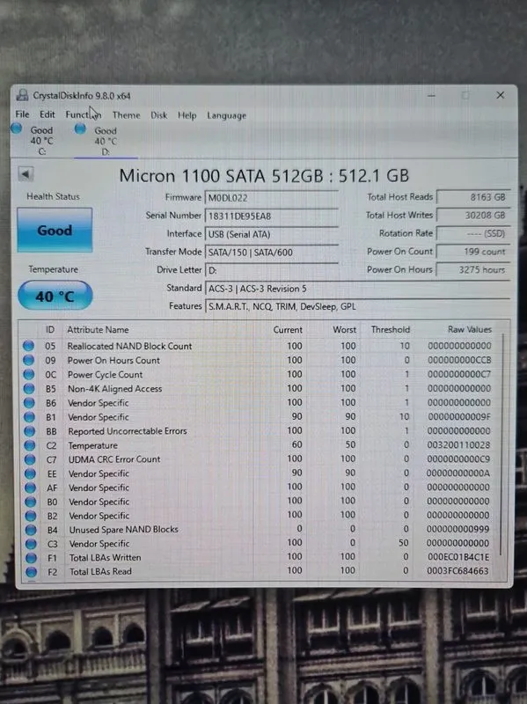Viewport: 527px width, 704px height.
Task: Click the Current column header
Action: click(x=288, y=329)
